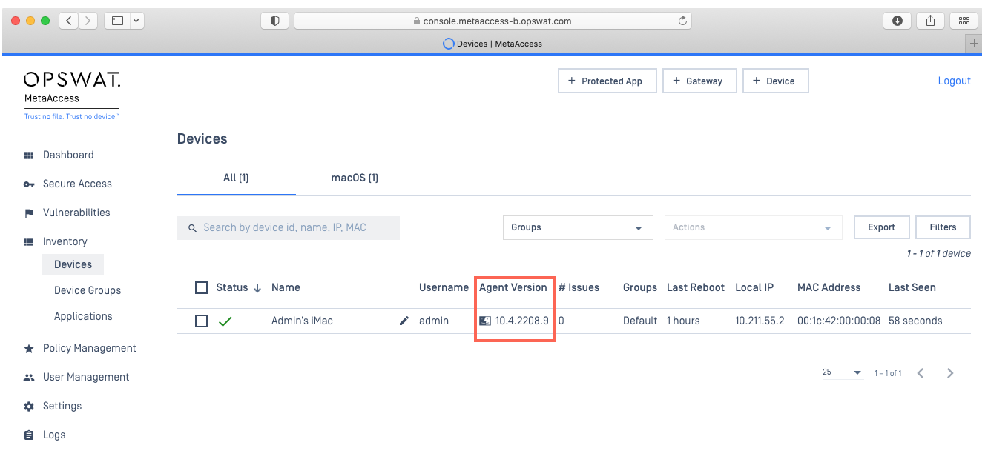The width and height of the screenshot is (988, 465).
Task: Click the Dashboard grid icon
Action: pyautogui.click(x=29, y=155)
